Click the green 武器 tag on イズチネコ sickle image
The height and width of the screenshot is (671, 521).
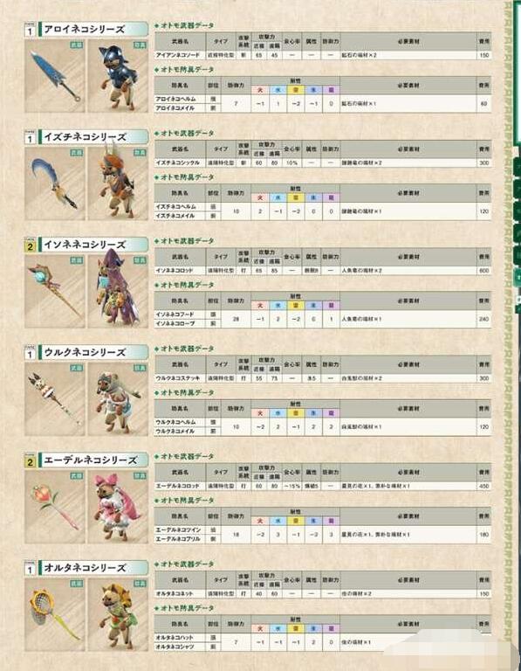77,153
